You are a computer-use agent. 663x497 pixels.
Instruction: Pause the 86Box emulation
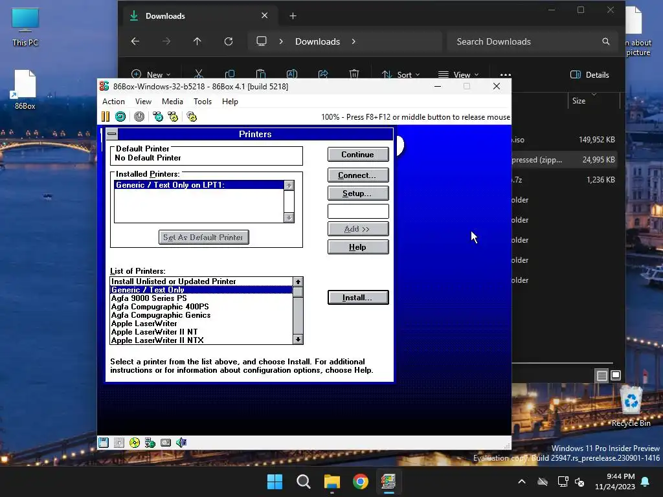point(106,116)
